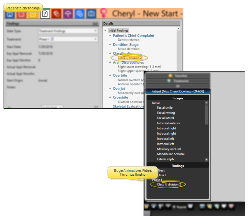This screenshot has width=249, height=220.
Task: Switch to the Treatments tab
Action: 178,81
